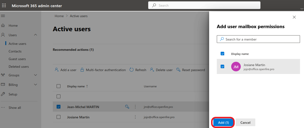Click the Billing card icon in sidebar
The image size is (304, 128).
[3, 84]
